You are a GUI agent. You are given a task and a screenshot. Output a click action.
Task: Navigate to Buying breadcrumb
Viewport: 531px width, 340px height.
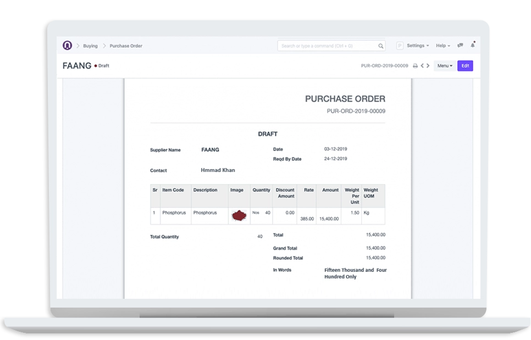[90, 46]
